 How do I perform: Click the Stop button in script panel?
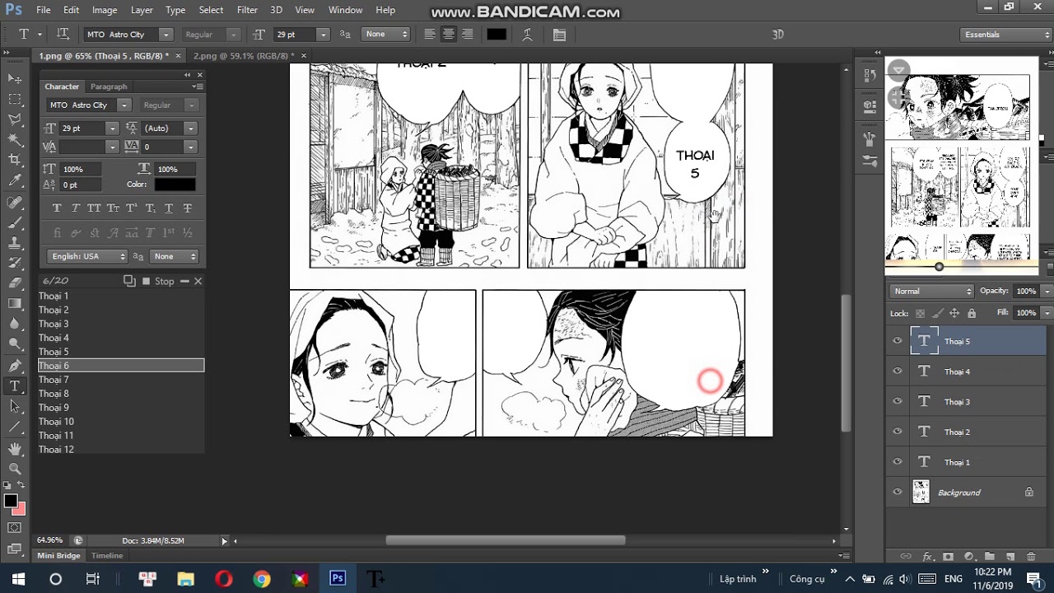click(158, 281)
